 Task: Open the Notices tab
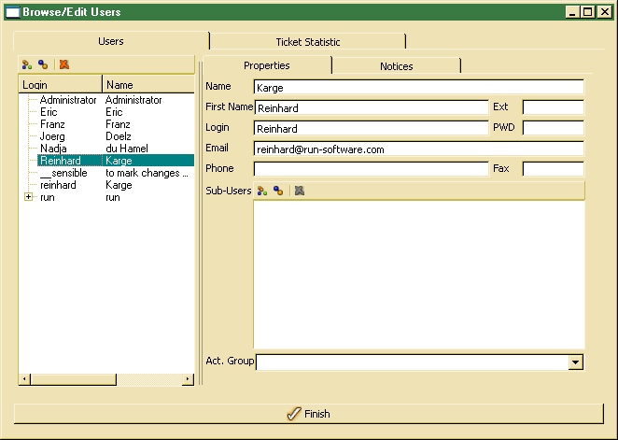pos(396,66)
